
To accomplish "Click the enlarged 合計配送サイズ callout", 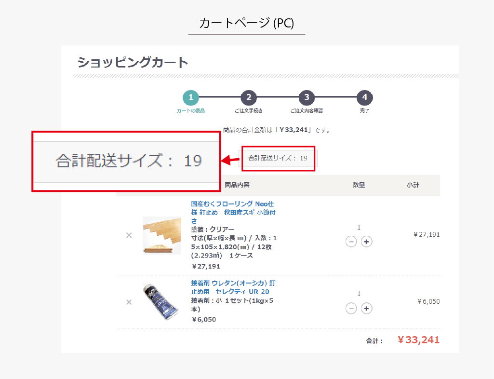I will click(126, 161).
